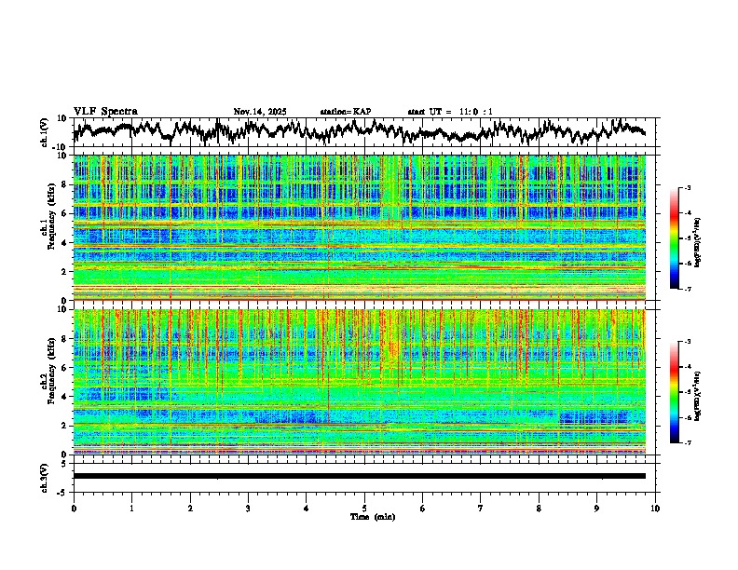This screenshot has width=738, height=570.
Task: Click the color bar beside ch.2 spectrogram
Action: coord(674,392)
